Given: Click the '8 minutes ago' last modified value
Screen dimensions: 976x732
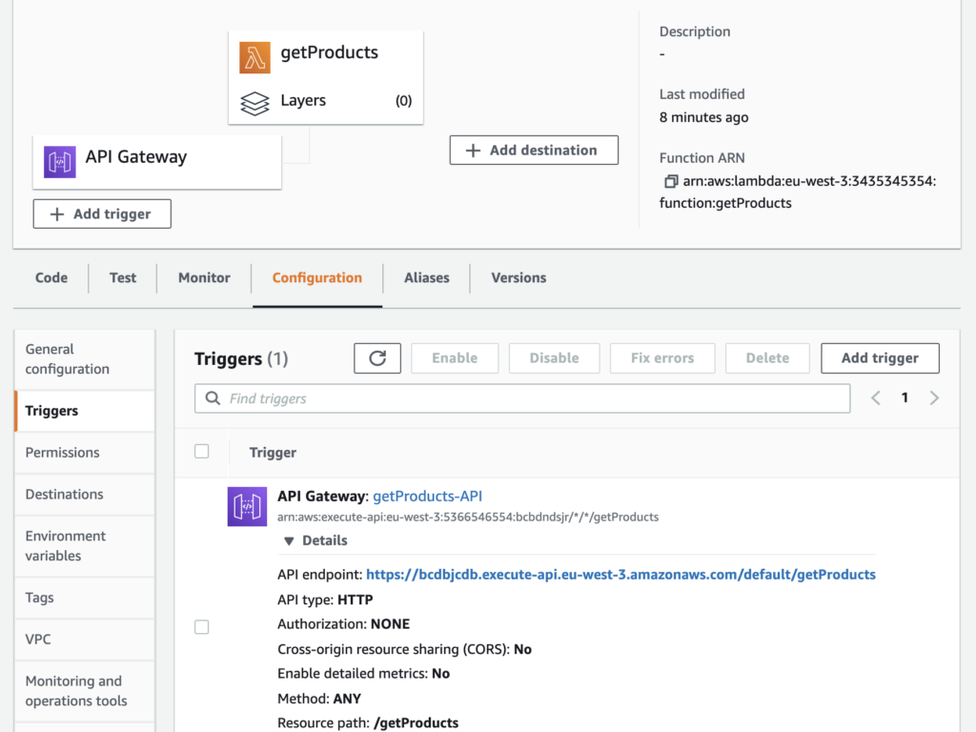Looking at the screenshot, I should click(x=704, y=117).
